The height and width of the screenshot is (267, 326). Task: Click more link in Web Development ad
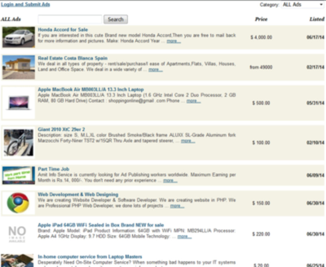coord(177,206)
